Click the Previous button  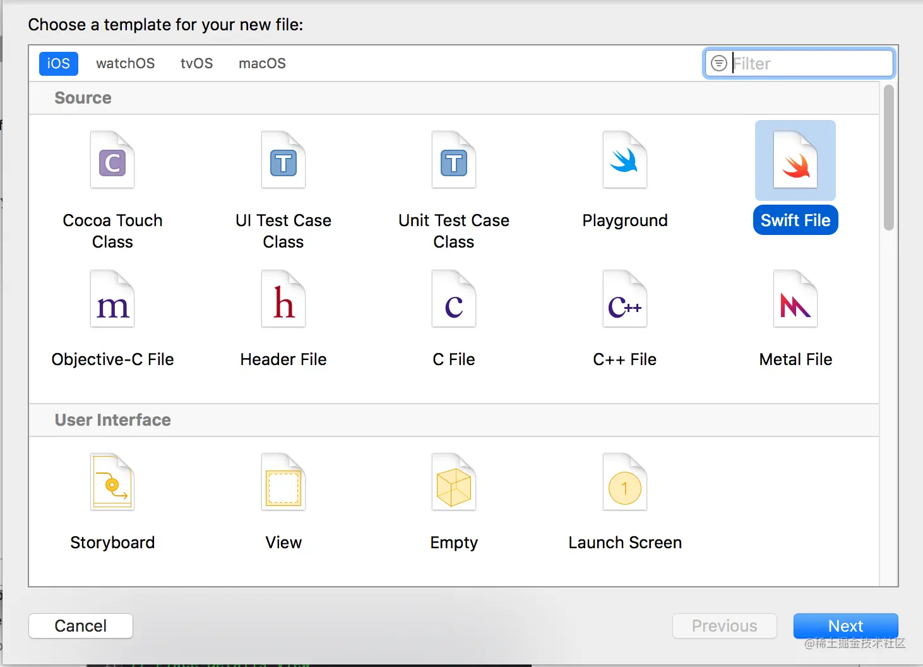click(725, 626)
